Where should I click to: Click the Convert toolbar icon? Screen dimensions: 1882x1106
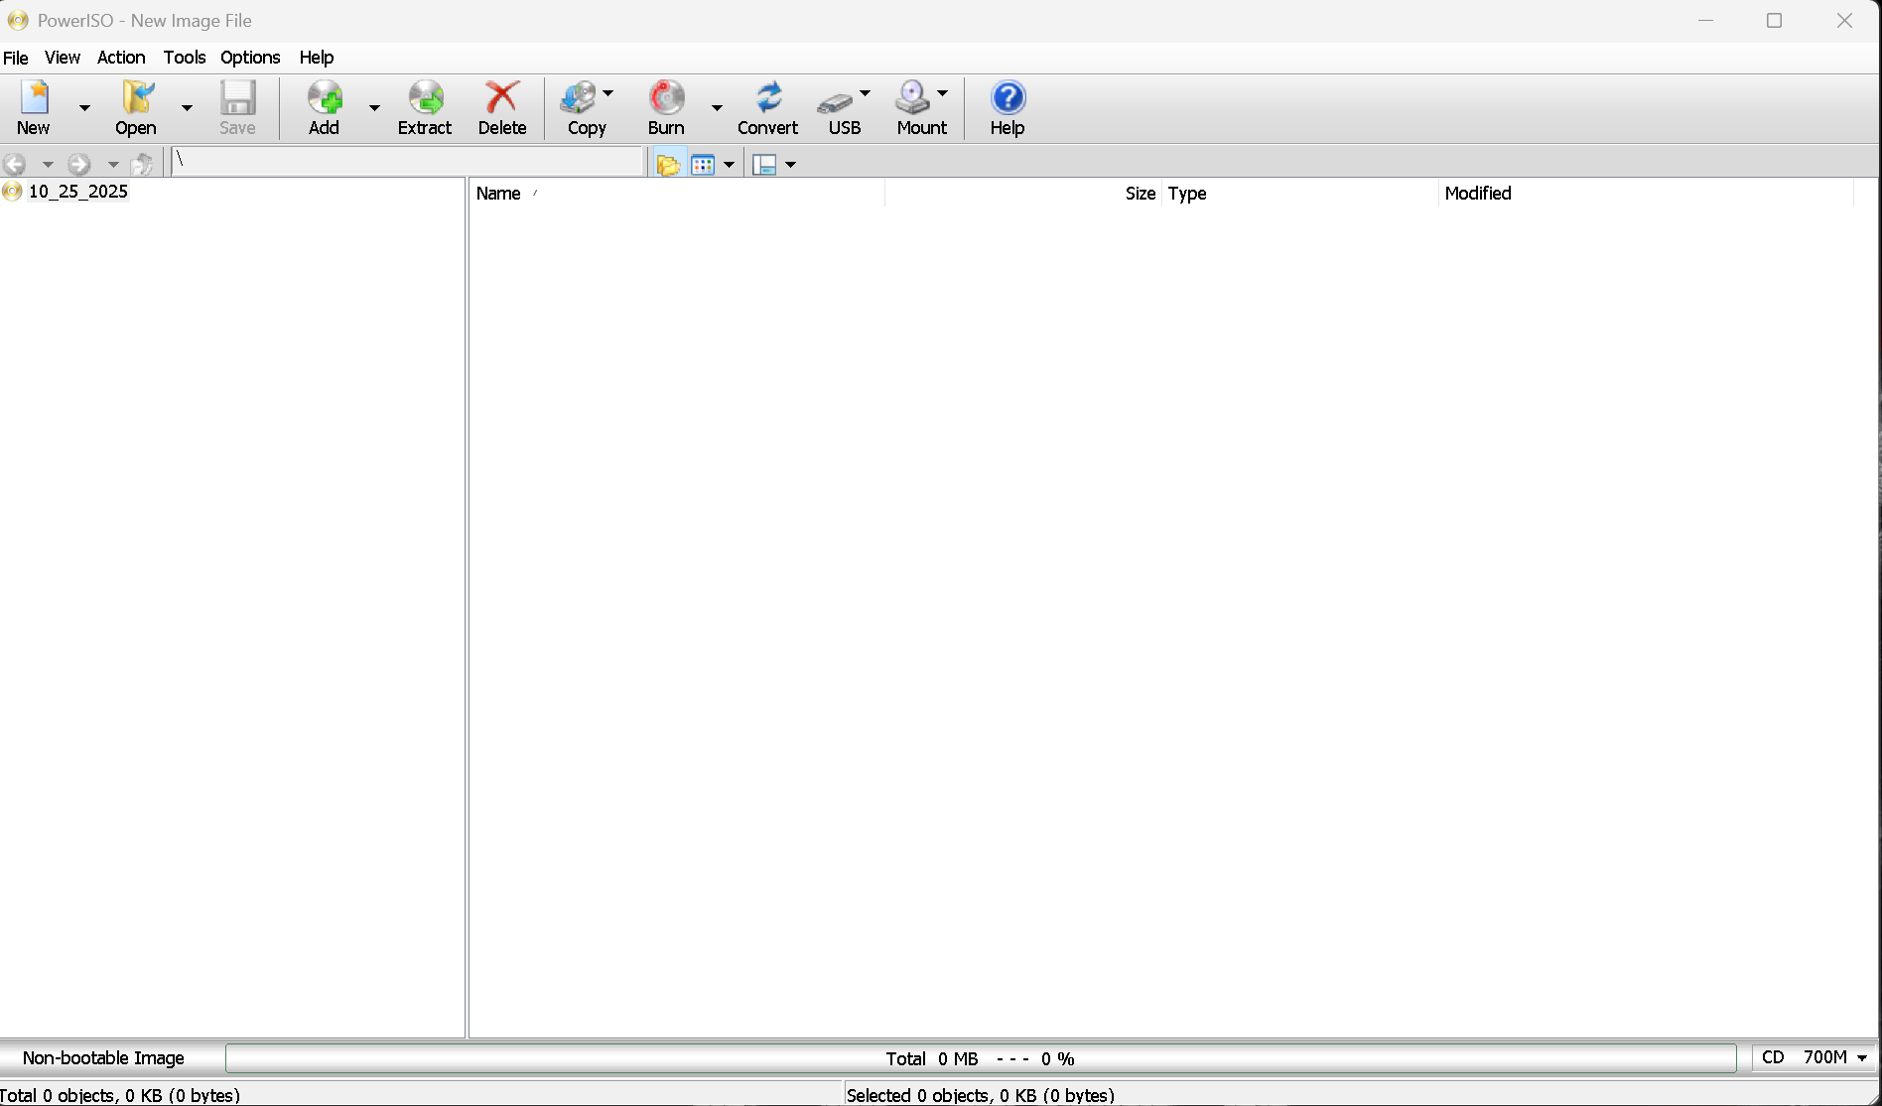coord(768,97)
